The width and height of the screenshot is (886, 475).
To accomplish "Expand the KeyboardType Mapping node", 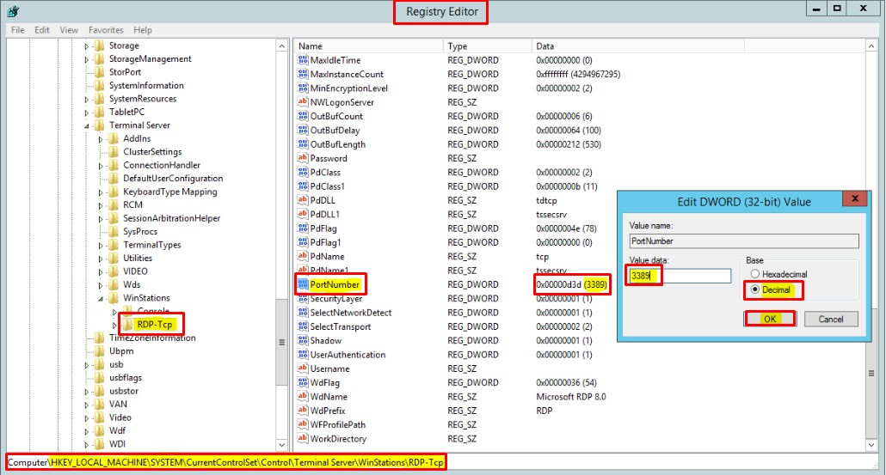I will [x=100, y=192].
